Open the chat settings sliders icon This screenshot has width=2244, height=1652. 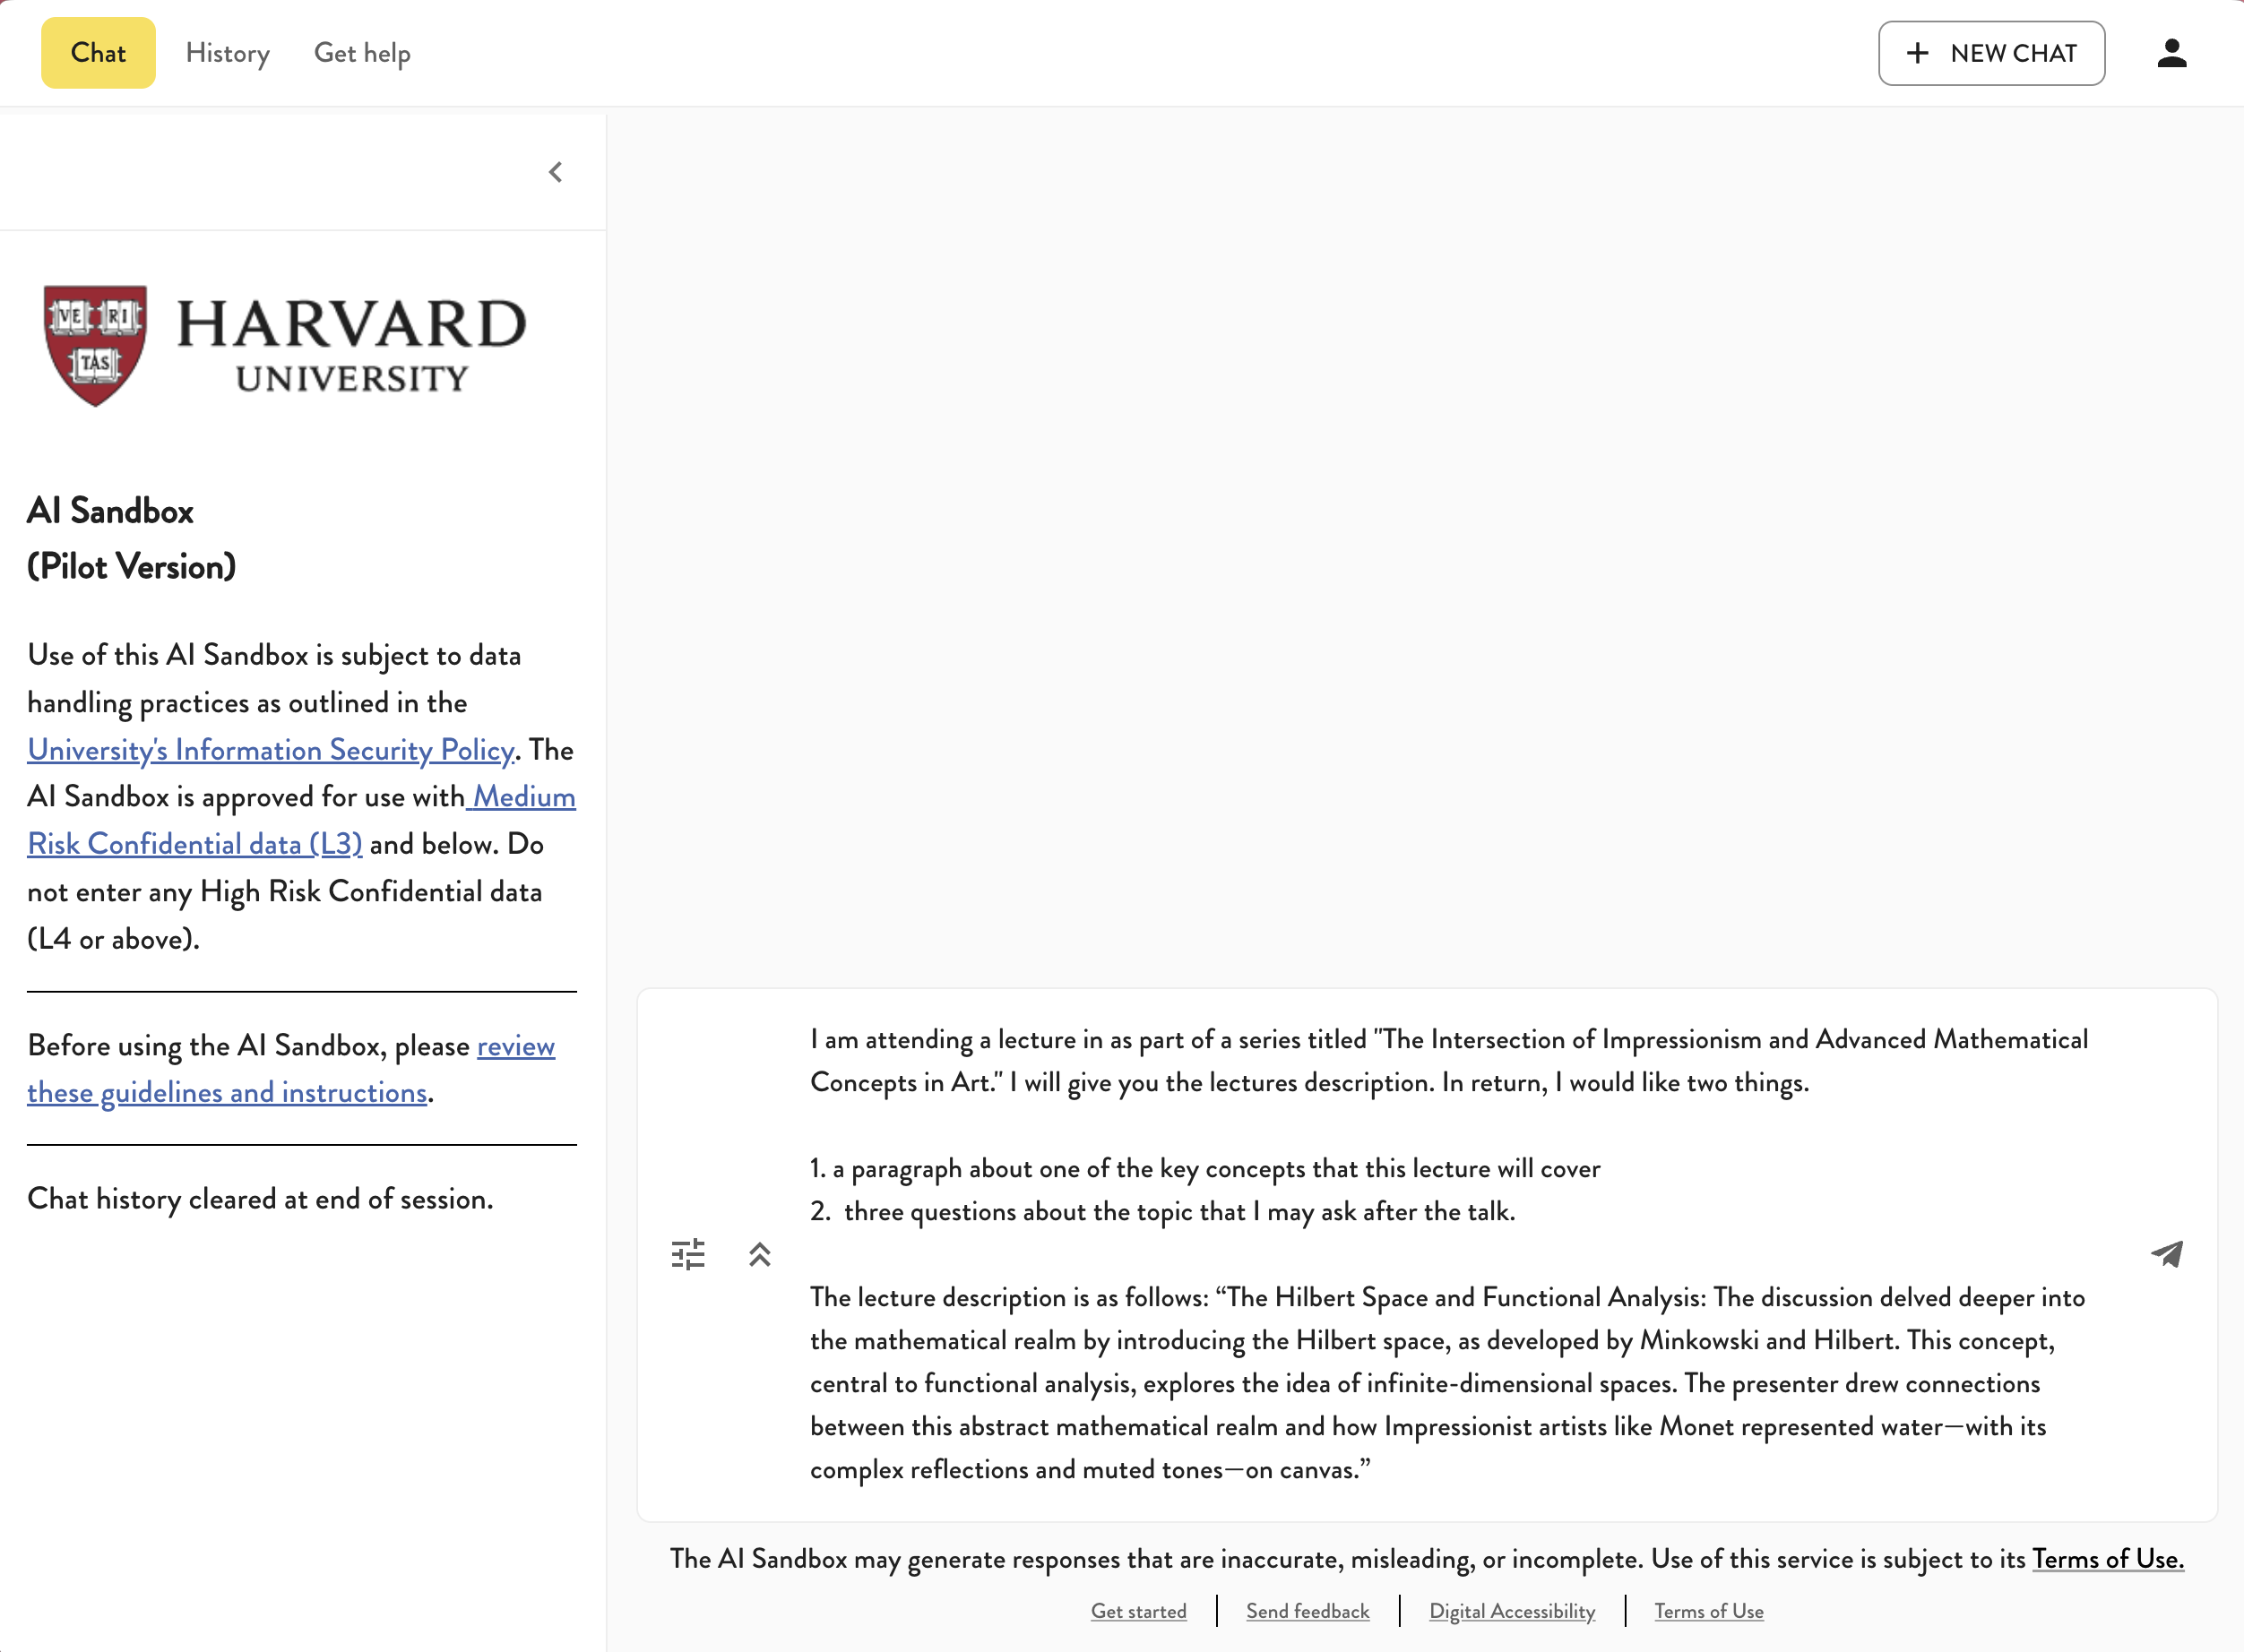[x=688, y=1254]
